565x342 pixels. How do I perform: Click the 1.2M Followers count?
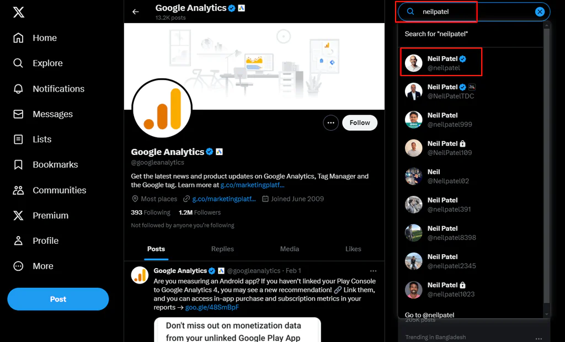pyautogui.click(x=200, y=212)
